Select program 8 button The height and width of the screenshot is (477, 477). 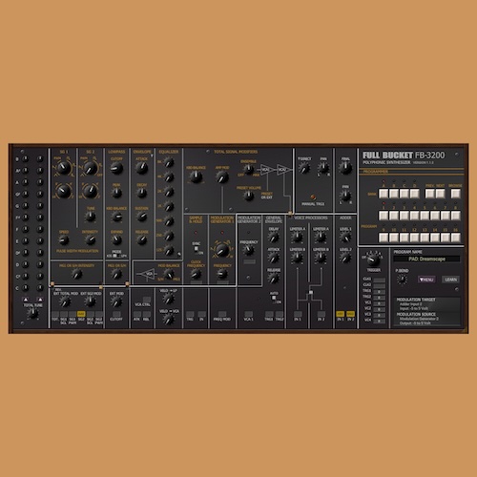pos(456,216)
